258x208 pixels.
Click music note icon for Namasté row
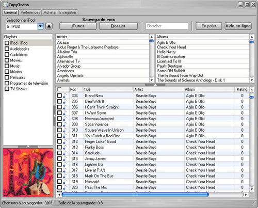(x=64, y=182)
